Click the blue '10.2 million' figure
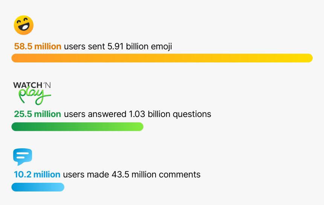 point(37,175)
